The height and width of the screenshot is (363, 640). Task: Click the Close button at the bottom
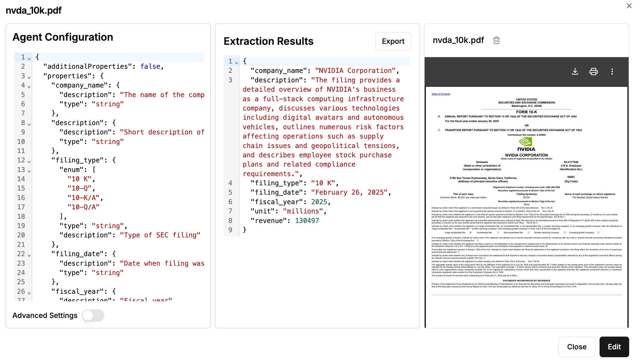pyautogui.click(x=577, y=347)
